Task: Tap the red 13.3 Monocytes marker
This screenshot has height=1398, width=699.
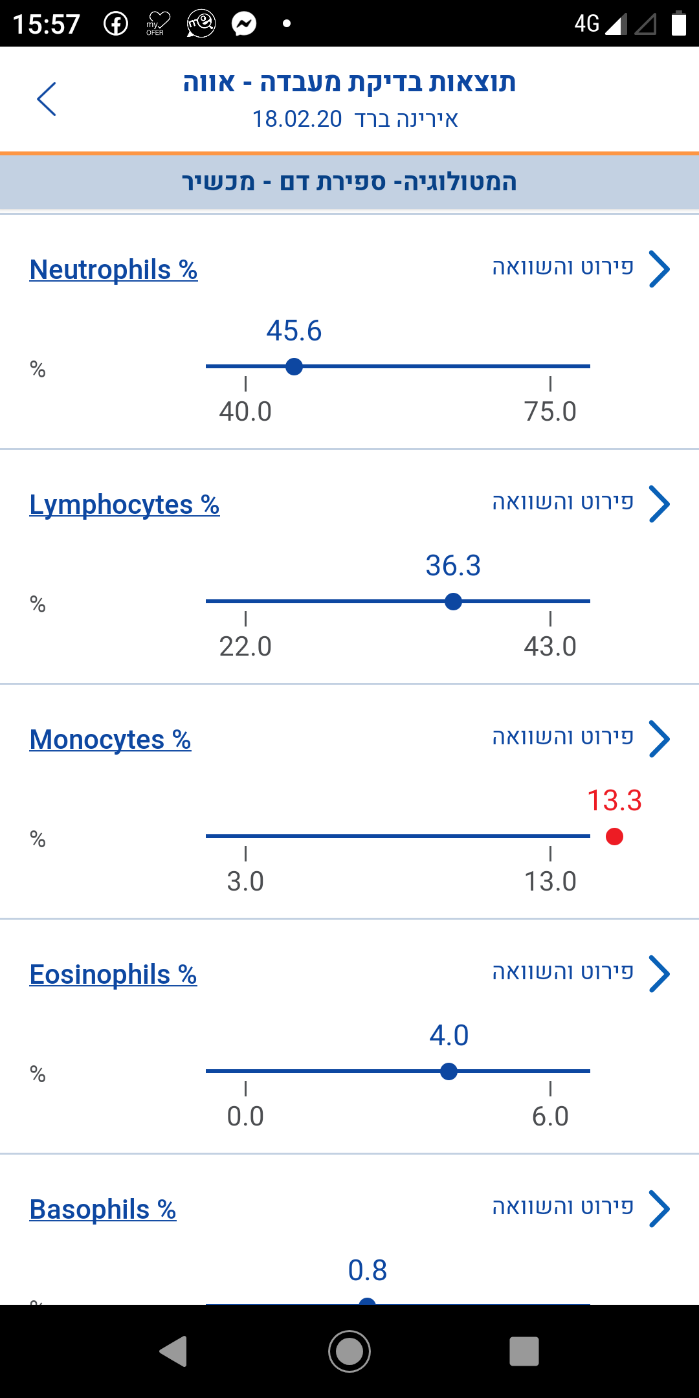Action: coord(614,837)
